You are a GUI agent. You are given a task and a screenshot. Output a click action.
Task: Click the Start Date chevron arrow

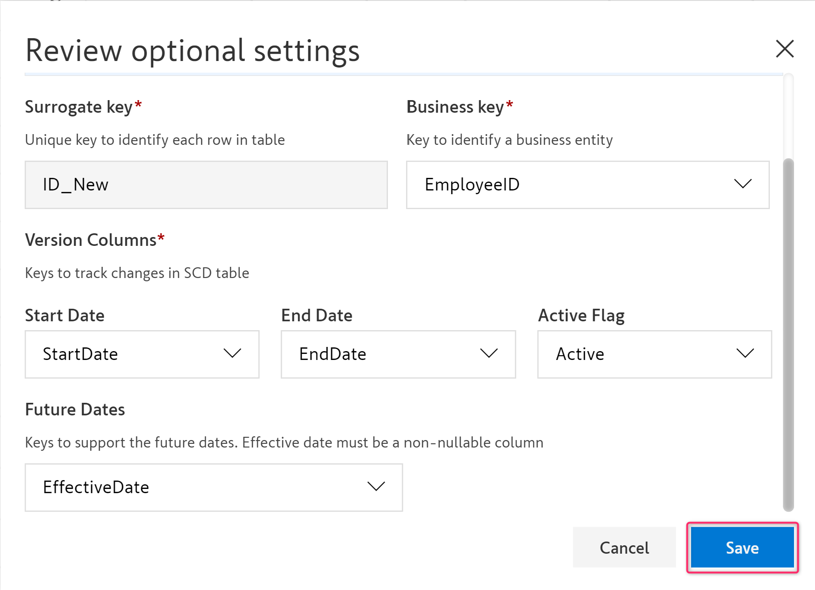click(232, 354)
